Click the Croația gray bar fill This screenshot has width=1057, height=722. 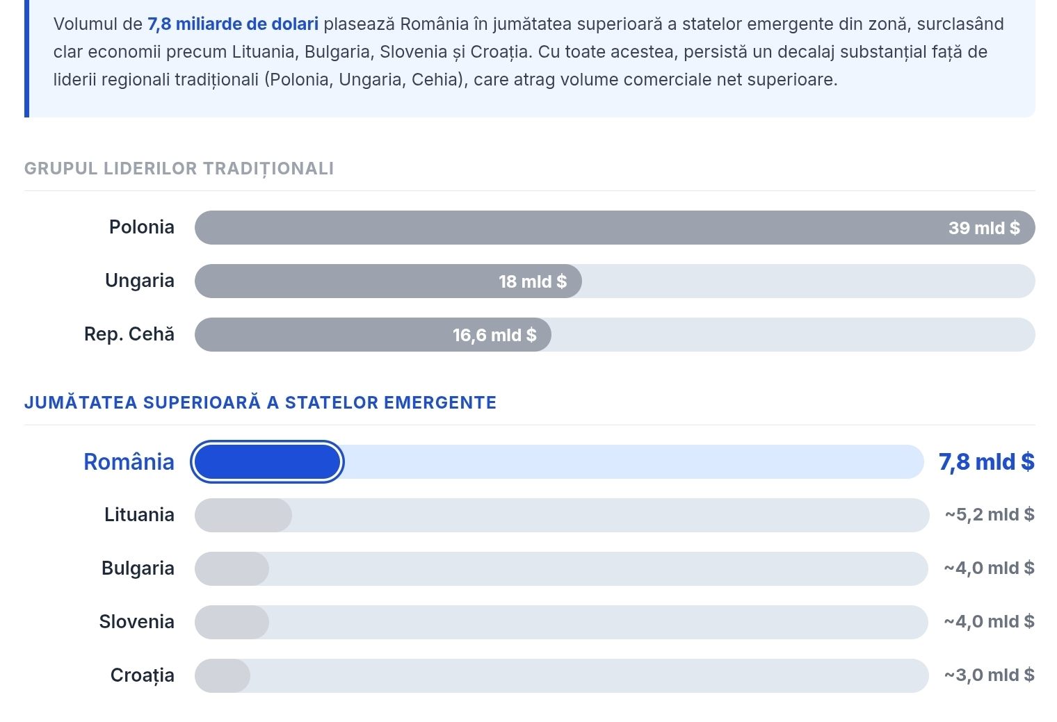pyautogui.click(x=223, y=676)
